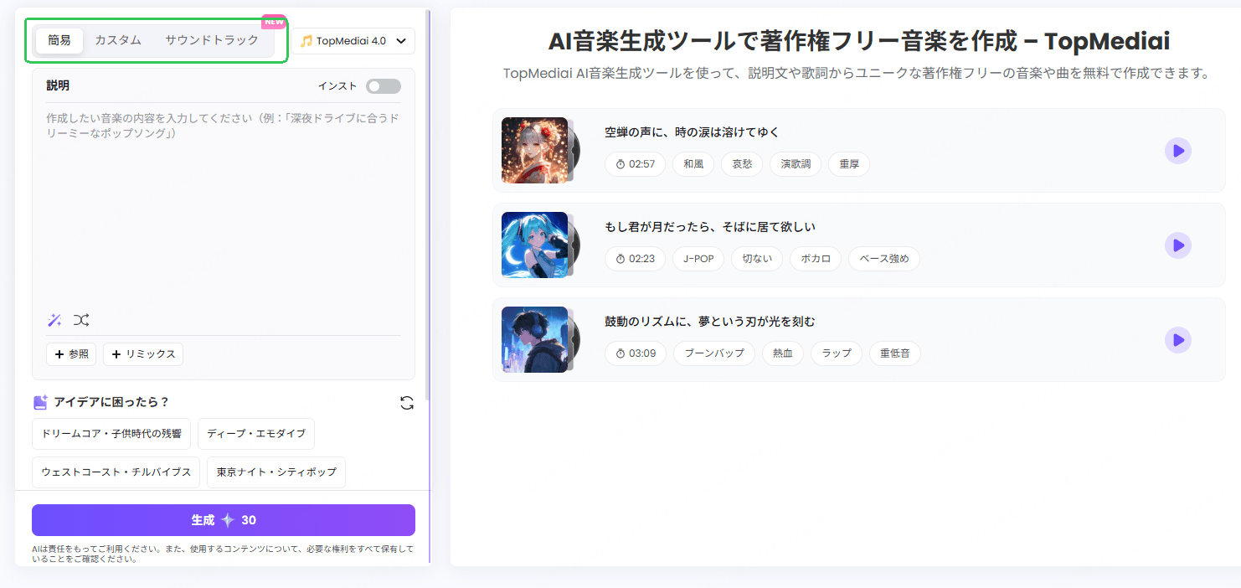1241x588 pixels.
Task: Click the magic wand auto-write icon
Action: [x=54, y=320]
